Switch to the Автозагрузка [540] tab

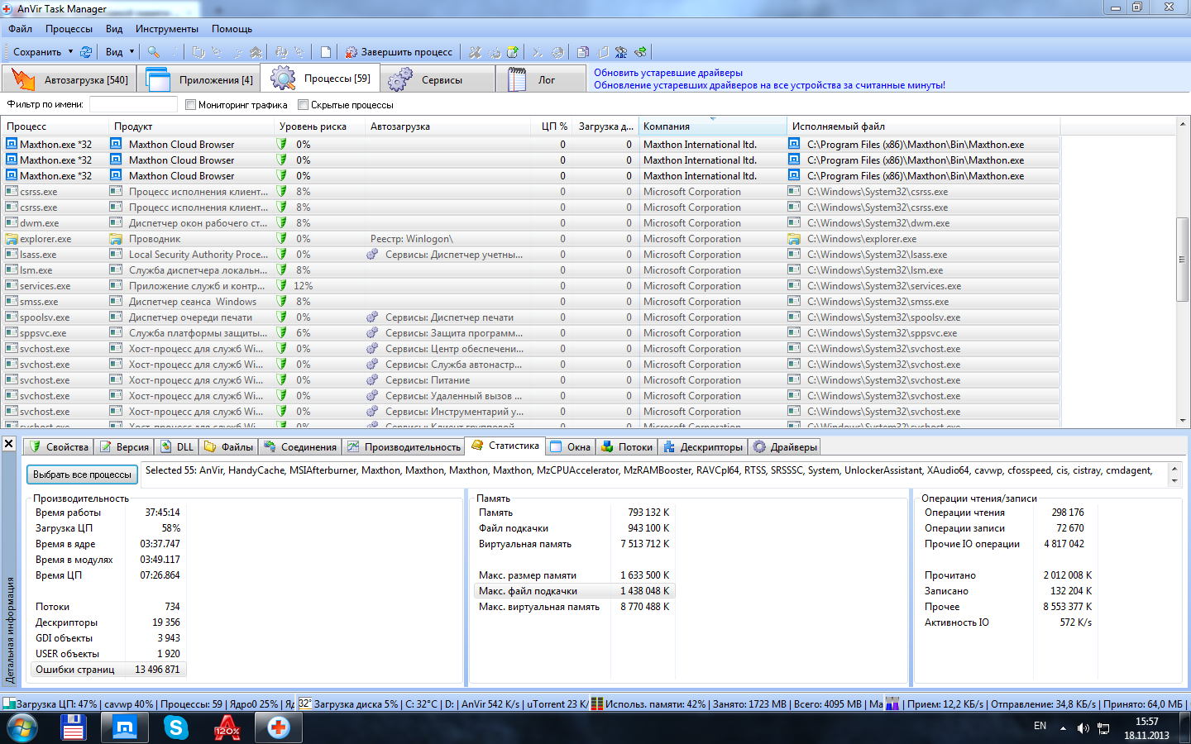point(69,79)
